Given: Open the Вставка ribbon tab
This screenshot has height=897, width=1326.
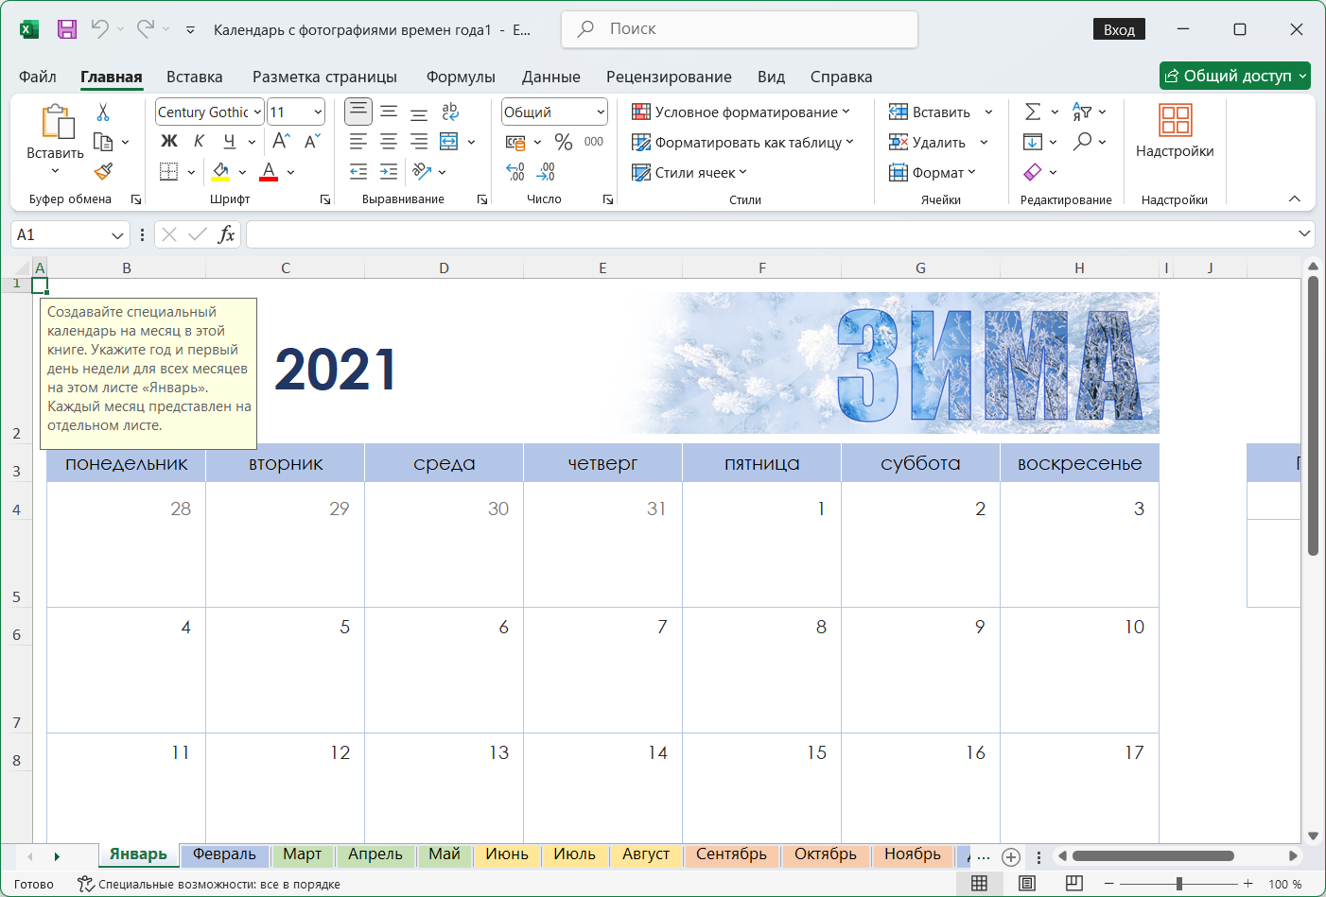Looking at the screenshot, I should coord(195,77).
